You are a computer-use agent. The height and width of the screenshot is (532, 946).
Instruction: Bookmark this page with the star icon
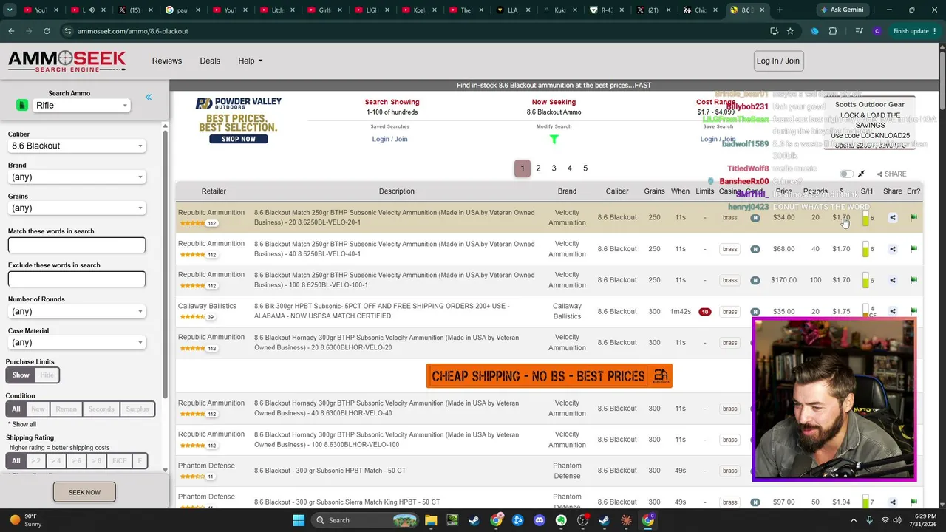click(790, 31)
